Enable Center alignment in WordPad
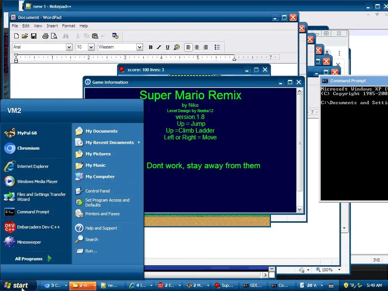388x291 pixels. click(197, 47)
